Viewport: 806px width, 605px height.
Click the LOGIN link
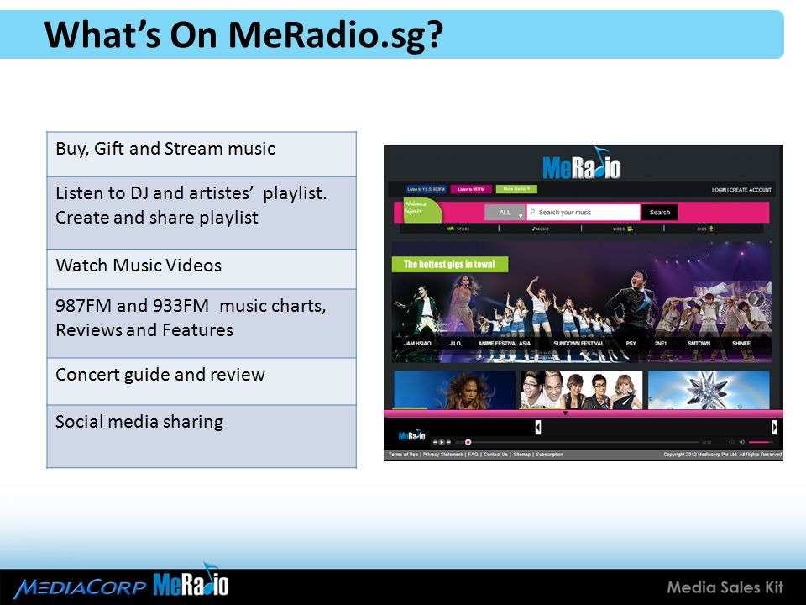click(719, 190)
